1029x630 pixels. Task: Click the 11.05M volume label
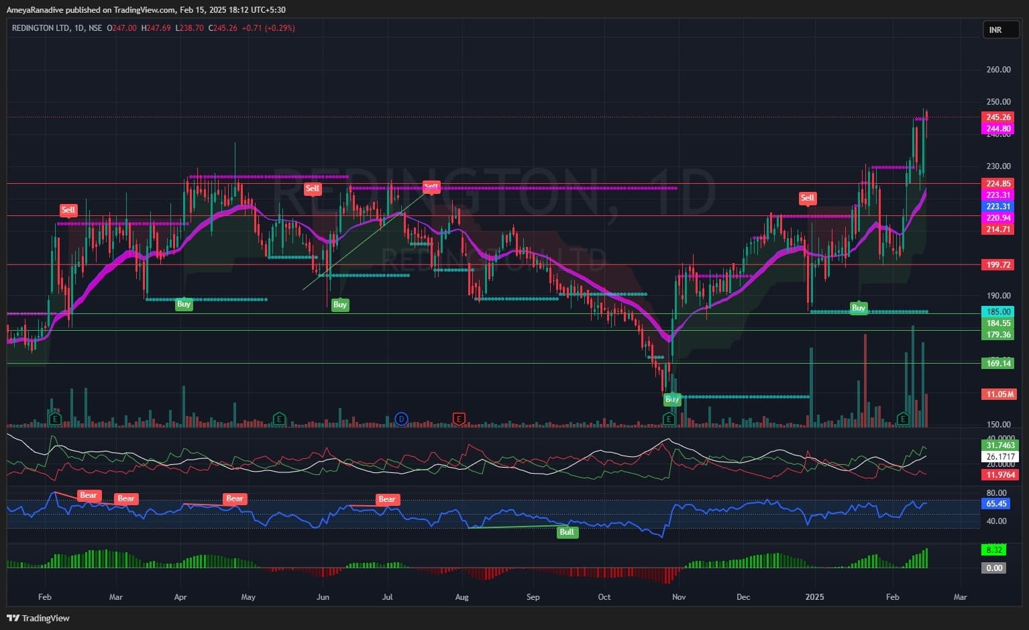[998, 395]
